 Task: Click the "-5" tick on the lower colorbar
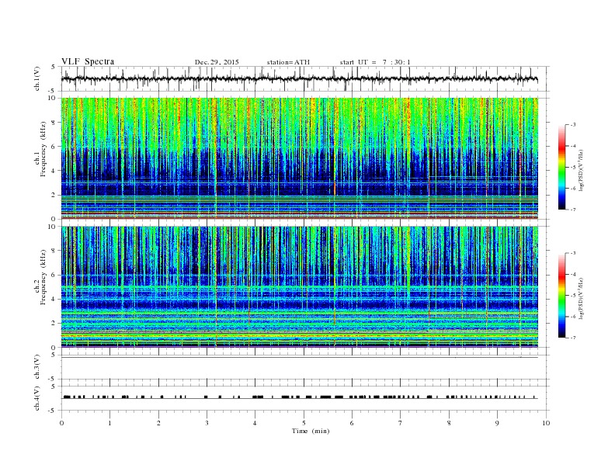(x=572, y=296)
